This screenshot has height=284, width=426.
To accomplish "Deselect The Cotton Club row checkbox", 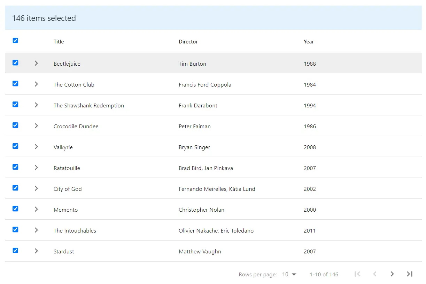I will click(15, 83).
